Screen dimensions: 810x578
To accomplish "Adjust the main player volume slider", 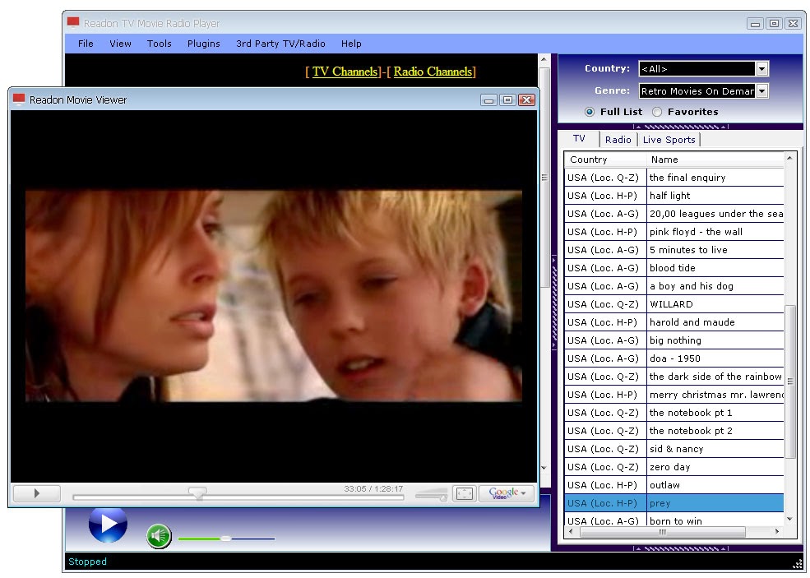I will (x=226, y=539).
